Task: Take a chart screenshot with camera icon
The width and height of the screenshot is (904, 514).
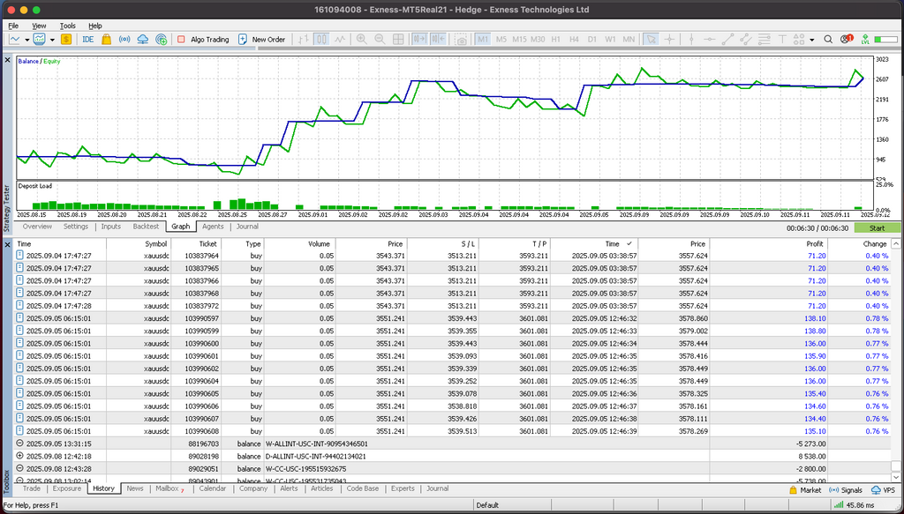Action: click(460, 40)
